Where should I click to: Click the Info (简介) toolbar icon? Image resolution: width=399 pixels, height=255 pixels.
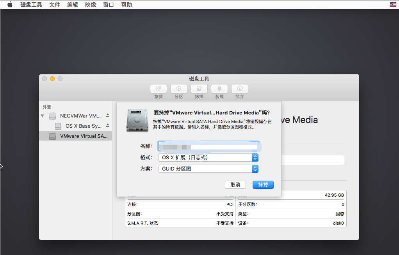[x=239, y=88]
